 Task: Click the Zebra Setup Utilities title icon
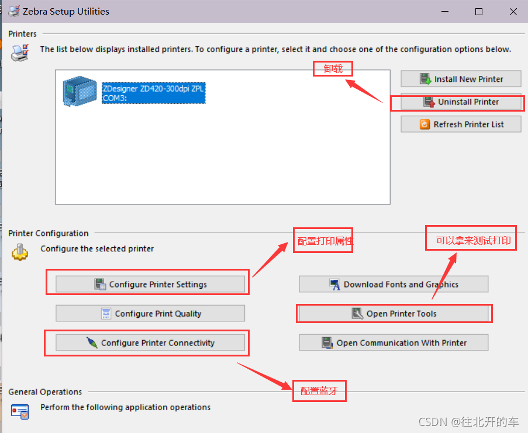pyautogui.click(x=14, y=11)
